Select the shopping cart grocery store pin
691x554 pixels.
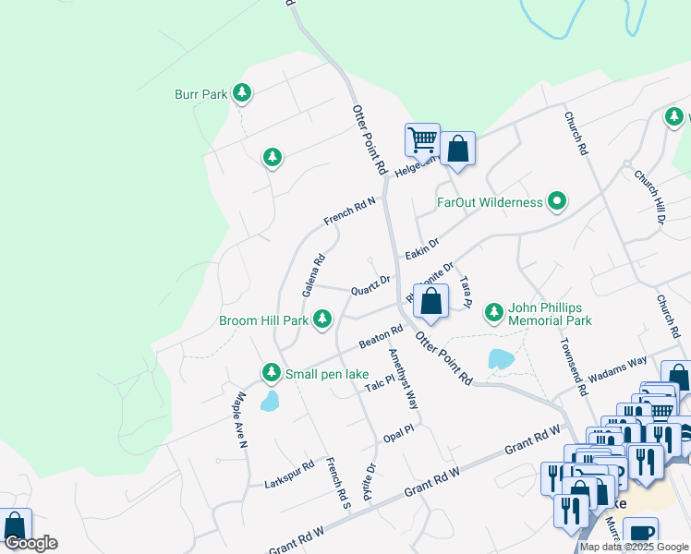pyautogui.click(x=422, y=140)
